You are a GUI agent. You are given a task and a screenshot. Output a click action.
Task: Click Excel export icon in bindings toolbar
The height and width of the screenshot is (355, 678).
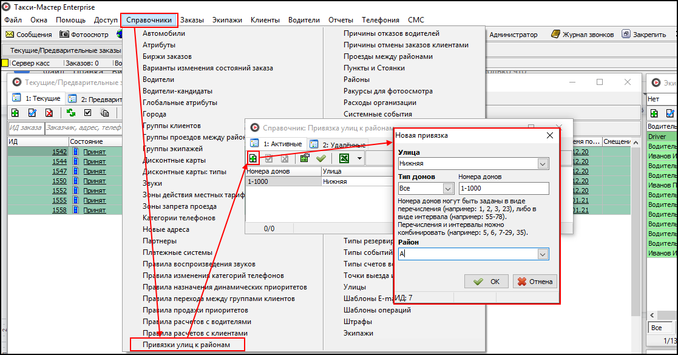pyautogui.click(x=344, y=158)
